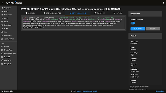Click the Overview home icon in sidebar
The height and width of the screenshot is (93, 166).
(x=2, y=8)
